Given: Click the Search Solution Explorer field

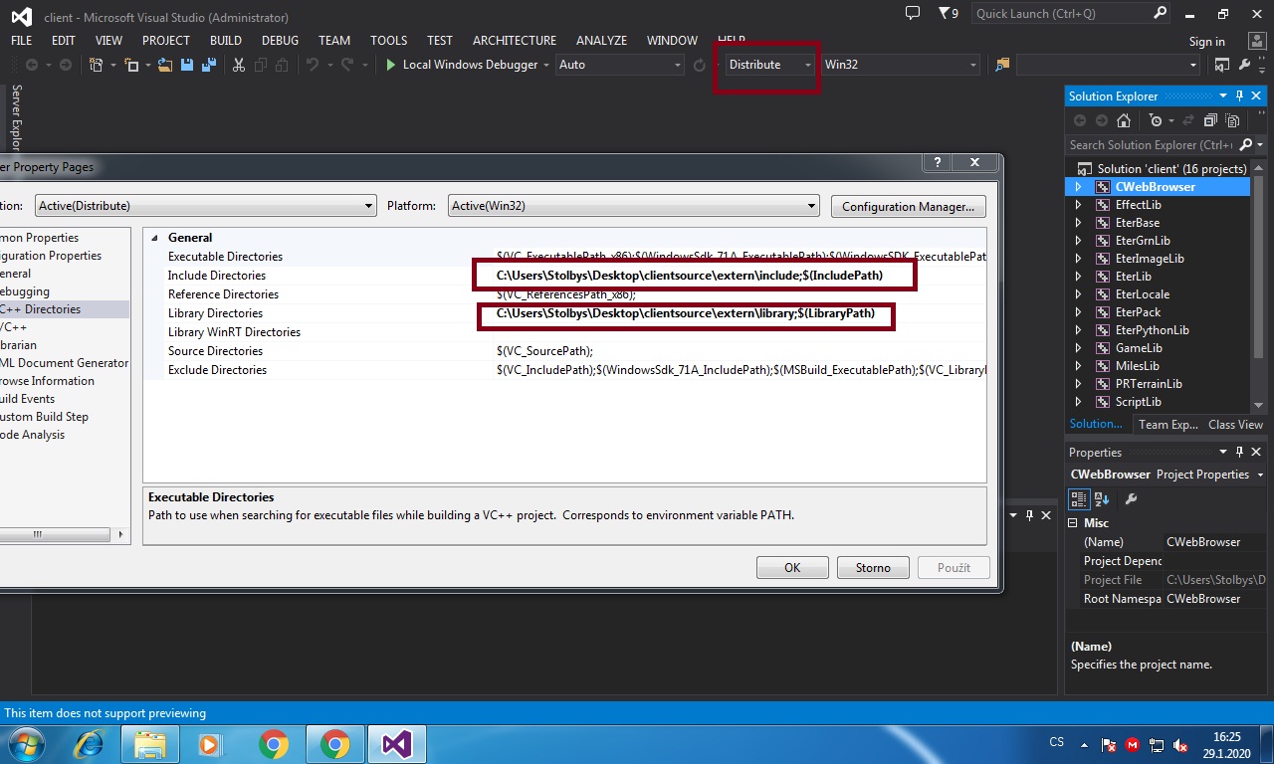Looking at the screenshot, I should (1149, 145).
